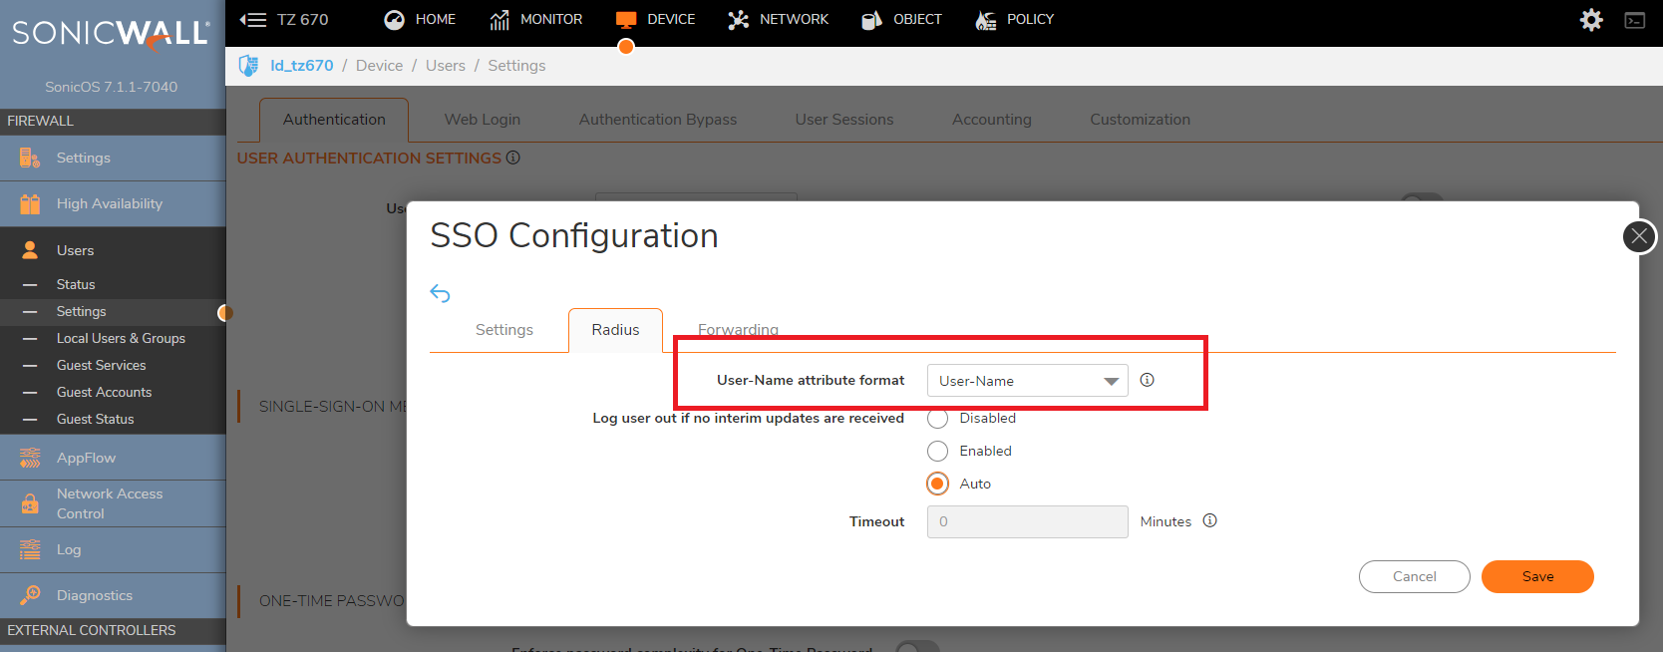Select the Disabled radio button

pos(937,419)
